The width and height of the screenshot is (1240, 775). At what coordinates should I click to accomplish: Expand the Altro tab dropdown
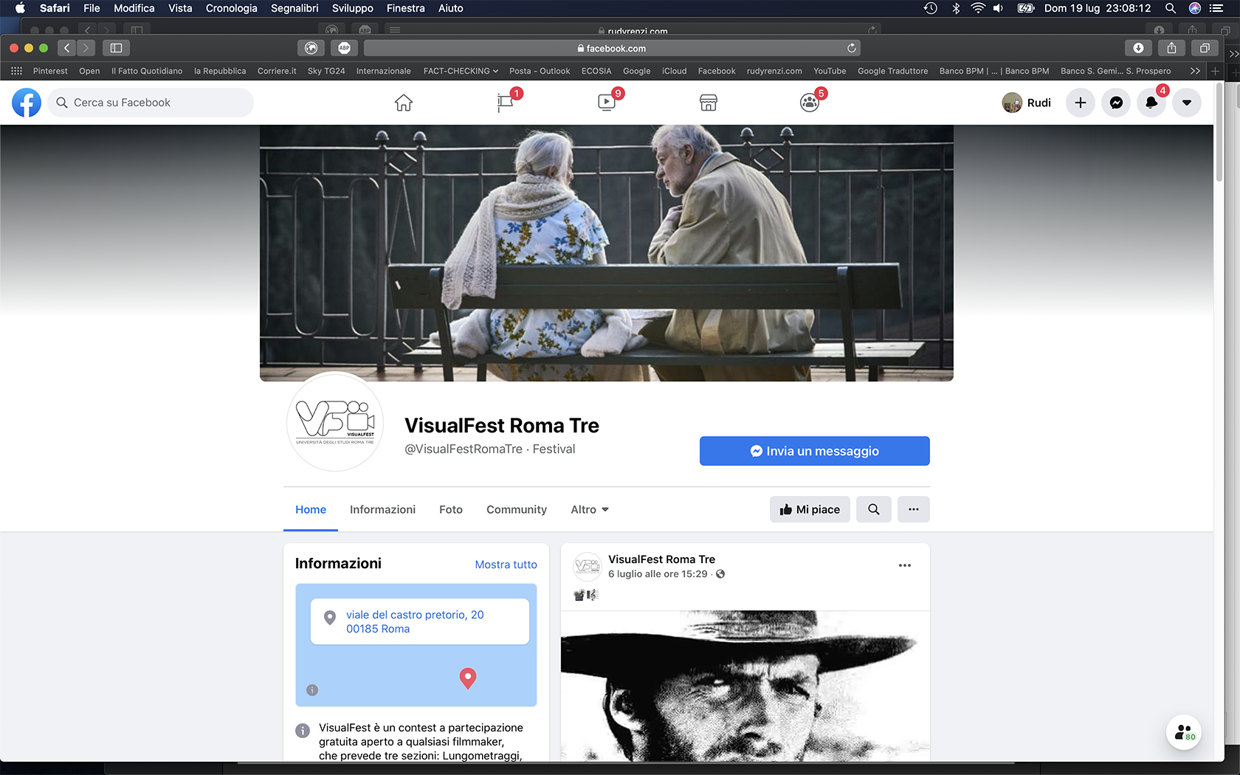pos(590,509)
